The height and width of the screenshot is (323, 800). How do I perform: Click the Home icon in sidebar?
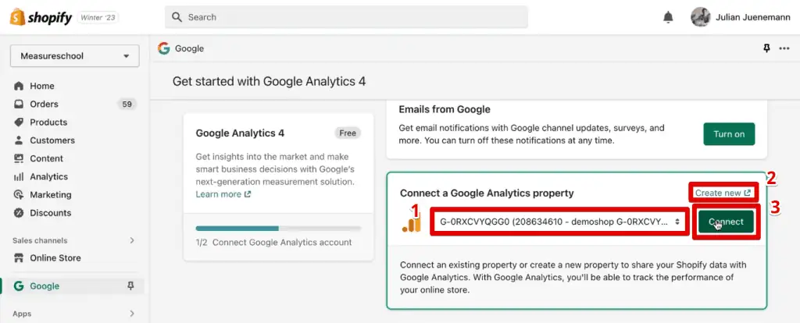[19, 86]
